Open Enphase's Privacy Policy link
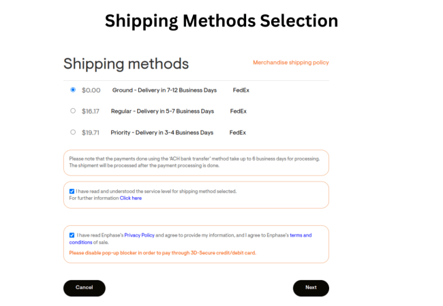Viewport: 443px width, 306px height. tap(139, 235)
